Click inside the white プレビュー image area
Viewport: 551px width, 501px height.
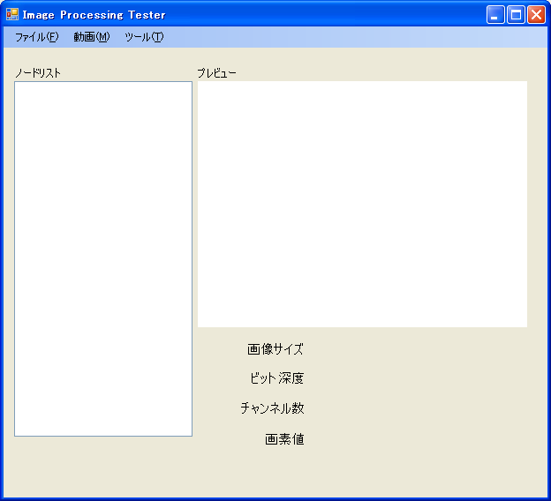[362, 204]
